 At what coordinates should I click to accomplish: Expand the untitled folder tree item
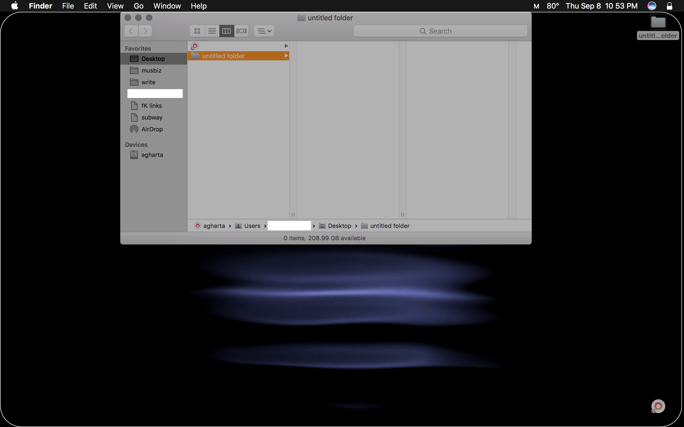(x=286, y=56)
